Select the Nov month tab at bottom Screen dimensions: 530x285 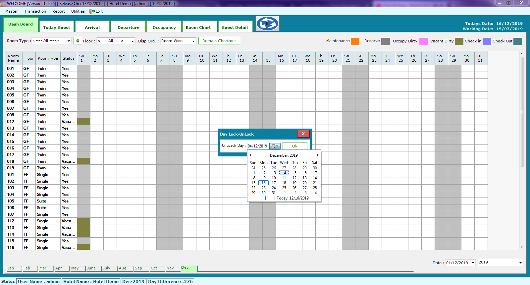point(170,268)
